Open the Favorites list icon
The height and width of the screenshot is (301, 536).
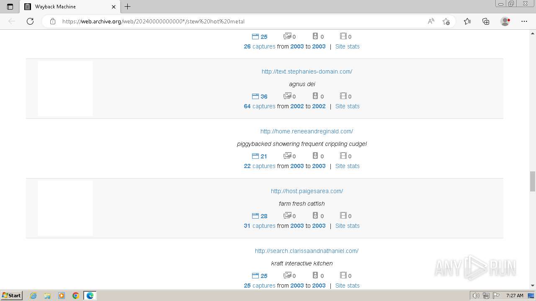pyautogui.click(x=467, y=21)
